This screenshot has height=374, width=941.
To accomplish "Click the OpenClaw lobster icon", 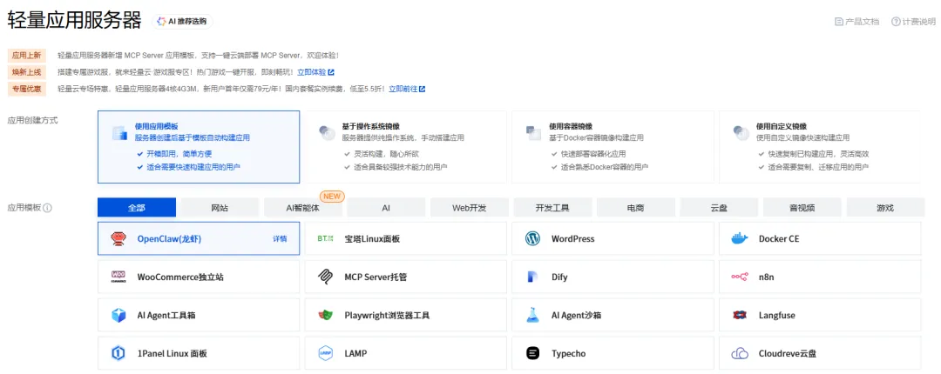I will pos(118,238).
